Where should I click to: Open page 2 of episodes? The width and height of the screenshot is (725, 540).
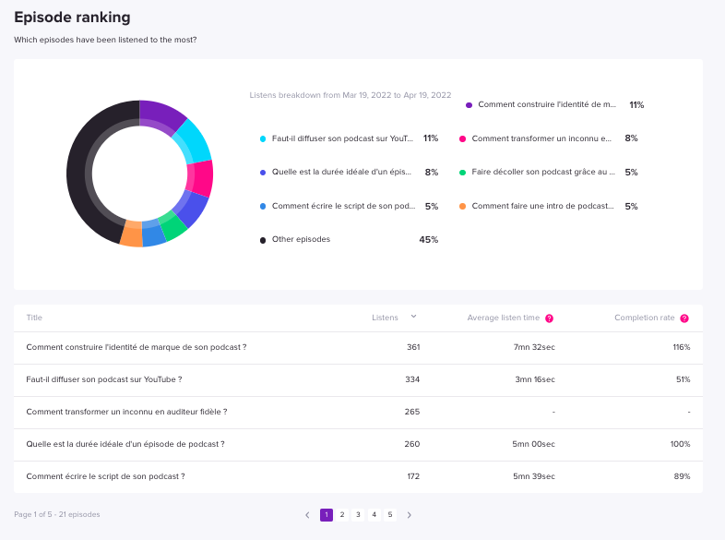pyautogui.click(x=342, y=514)
